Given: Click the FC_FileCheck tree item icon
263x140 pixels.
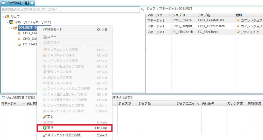Looking at the screenshot, I should point(19,44).
